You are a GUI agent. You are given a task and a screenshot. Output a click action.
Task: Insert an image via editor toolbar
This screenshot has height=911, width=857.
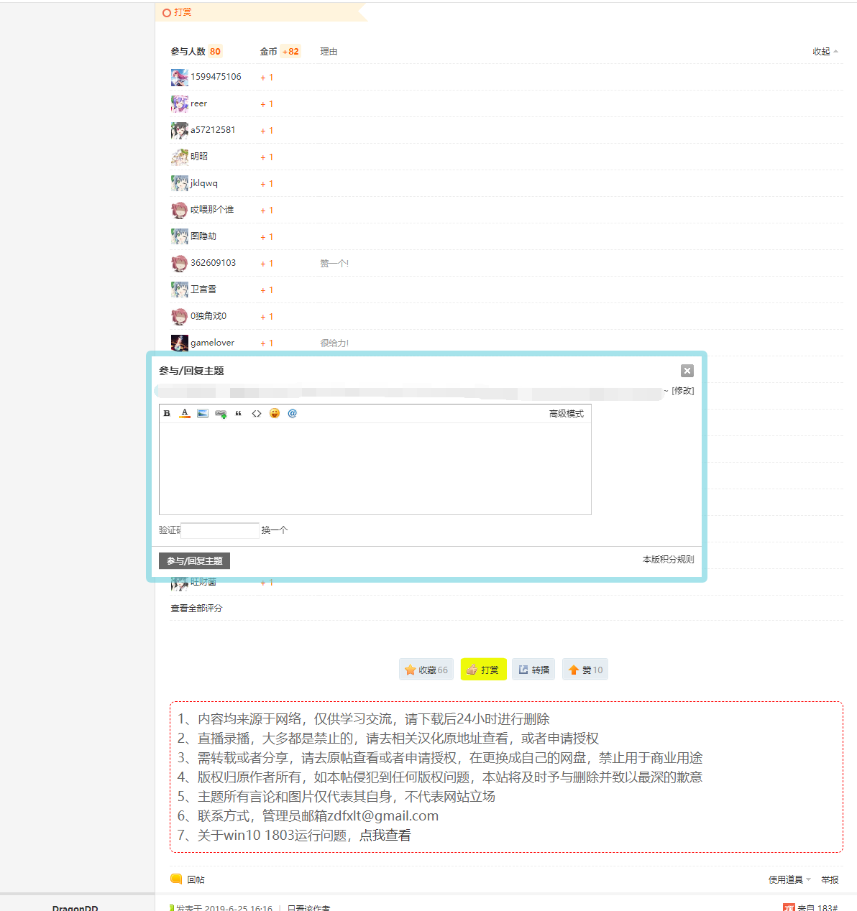click(x=203, y=413)
